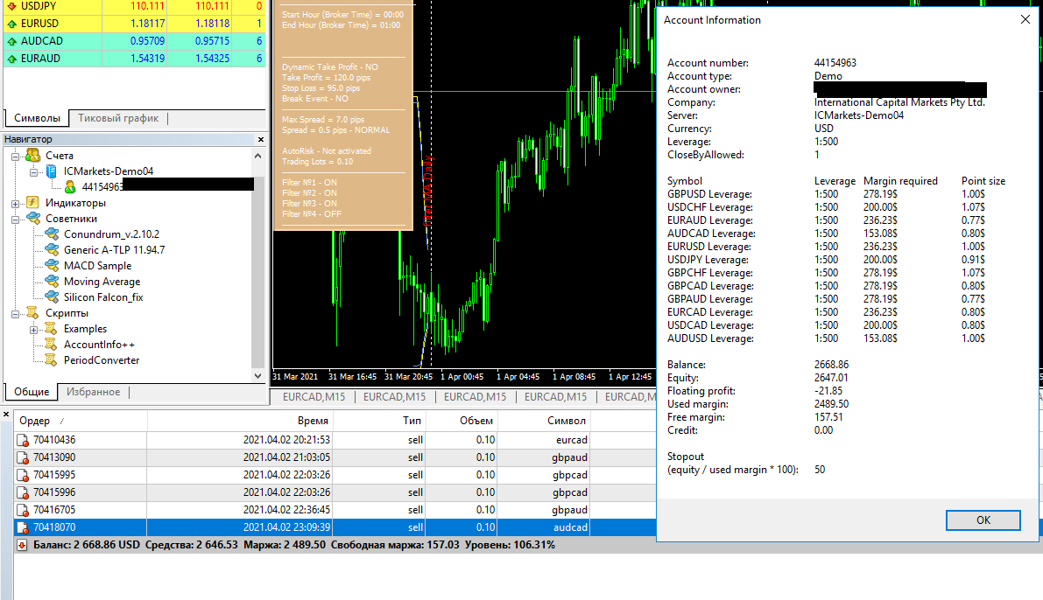
Task: Click the Balance value 2668.86
Action: [831, 365]
